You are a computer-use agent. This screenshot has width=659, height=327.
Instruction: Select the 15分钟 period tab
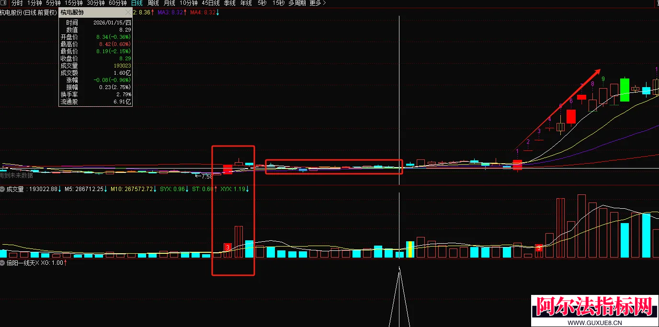74,3
